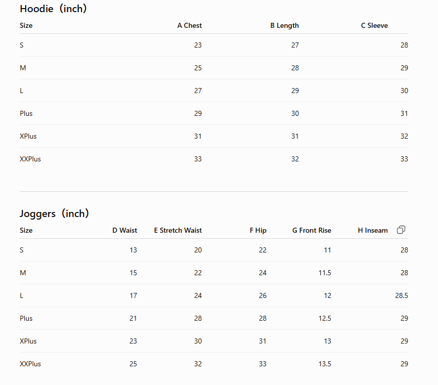Click the B Length column header

click(284, 25)
